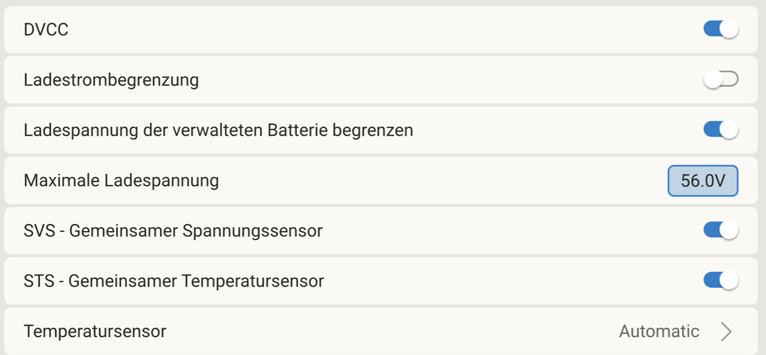766x355 pixels.
Task: Click the Maximale Ladespannung label
Action: pos(121,181)
